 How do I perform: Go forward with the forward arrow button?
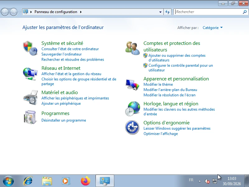[13, 12]
